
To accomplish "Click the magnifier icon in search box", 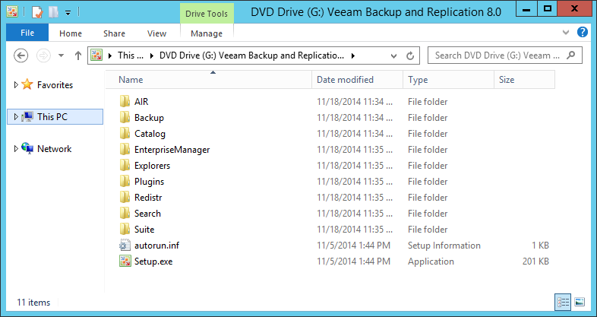I will pyautogui.click(x=570, y=55).
